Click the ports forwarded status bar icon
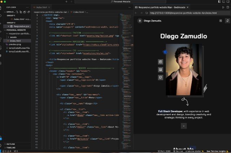The height and width of the screenshot is (153, 231). [x=16, y=151]
